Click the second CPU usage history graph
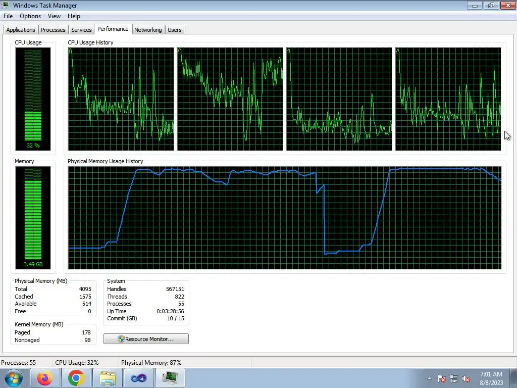517x388 pixels. [230, 99]
